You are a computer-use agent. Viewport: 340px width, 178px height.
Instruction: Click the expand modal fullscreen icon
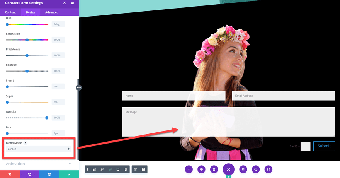[65, 3]
